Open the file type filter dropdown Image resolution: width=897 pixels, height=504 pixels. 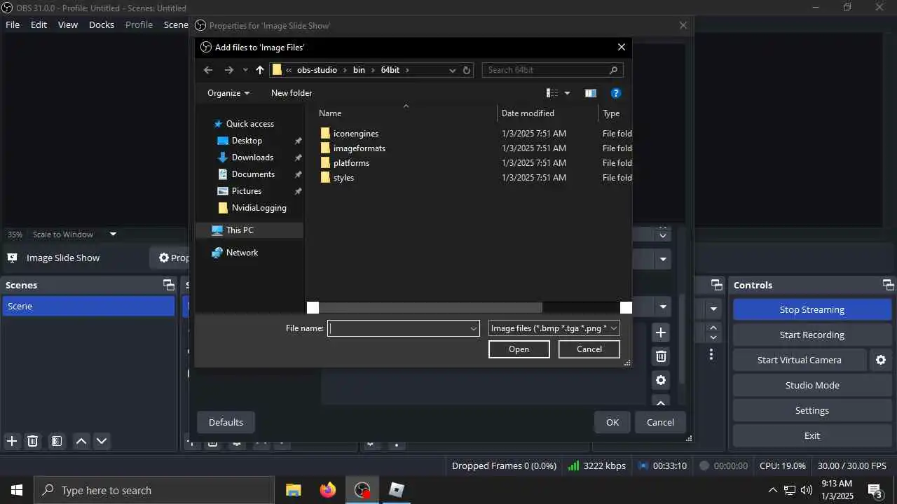[554, 328]
